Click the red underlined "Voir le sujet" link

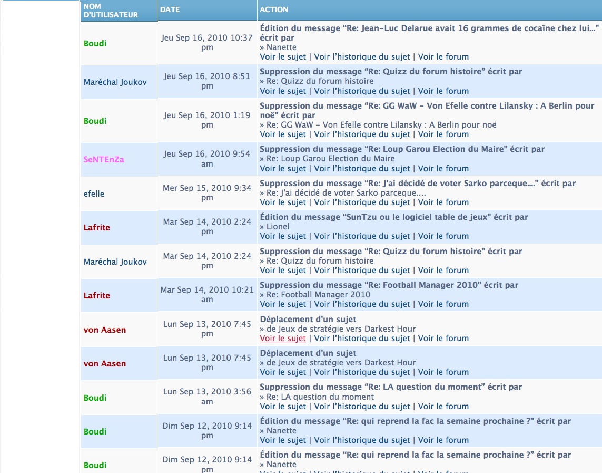pyautogui.click(x=283, y=339)
